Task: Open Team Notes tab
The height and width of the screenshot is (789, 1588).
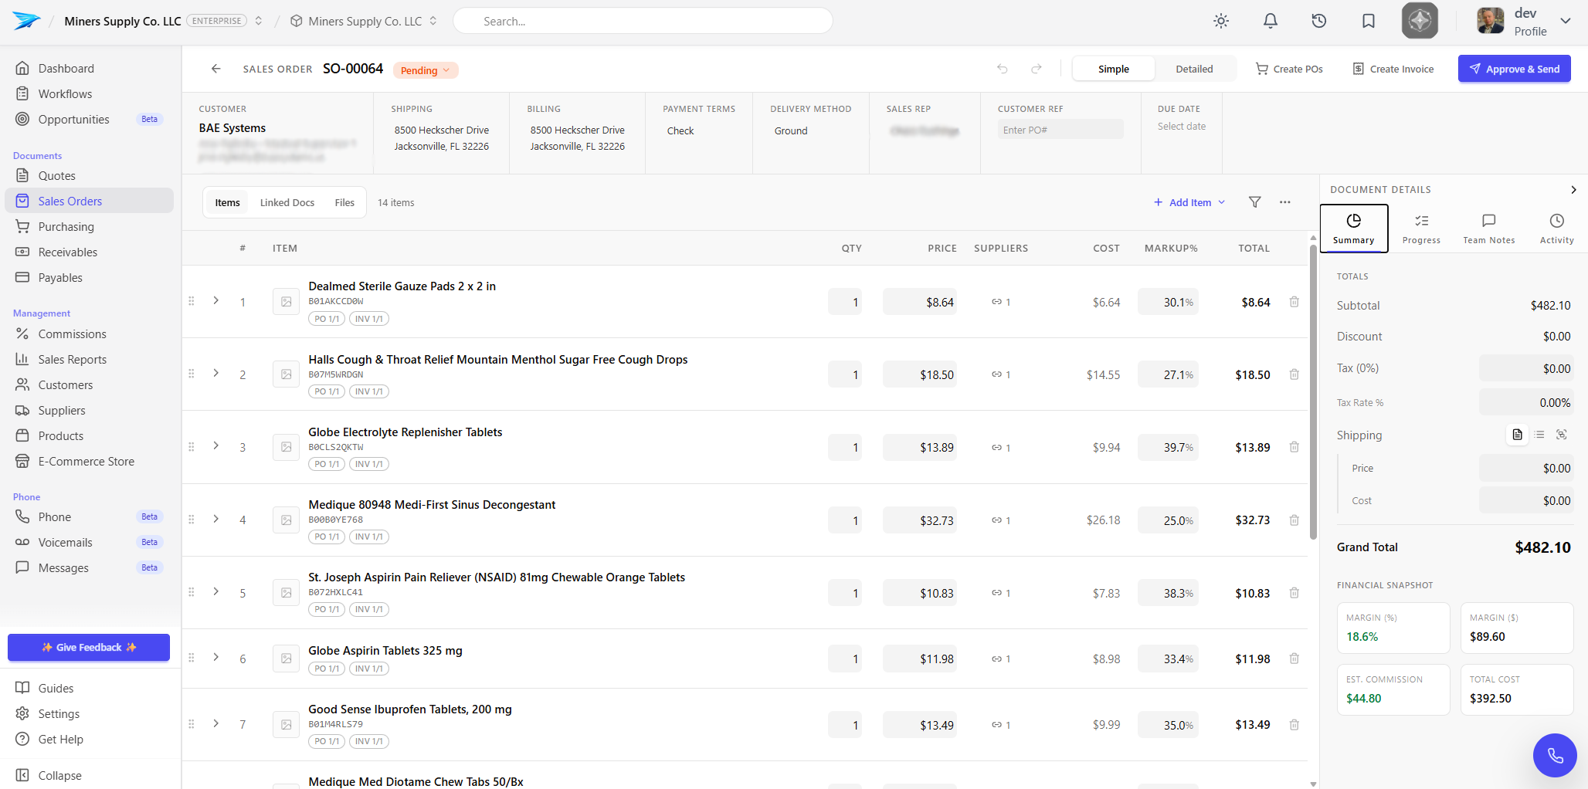Action: [x=1489, y=229]
